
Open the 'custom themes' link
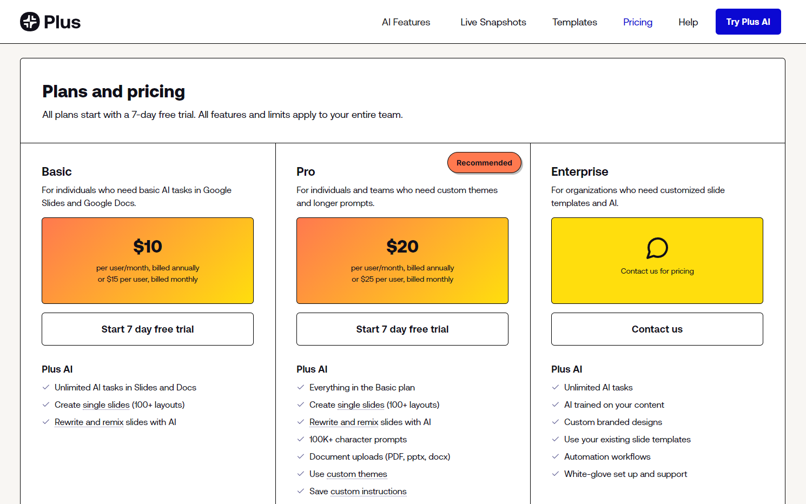[357, 474]
